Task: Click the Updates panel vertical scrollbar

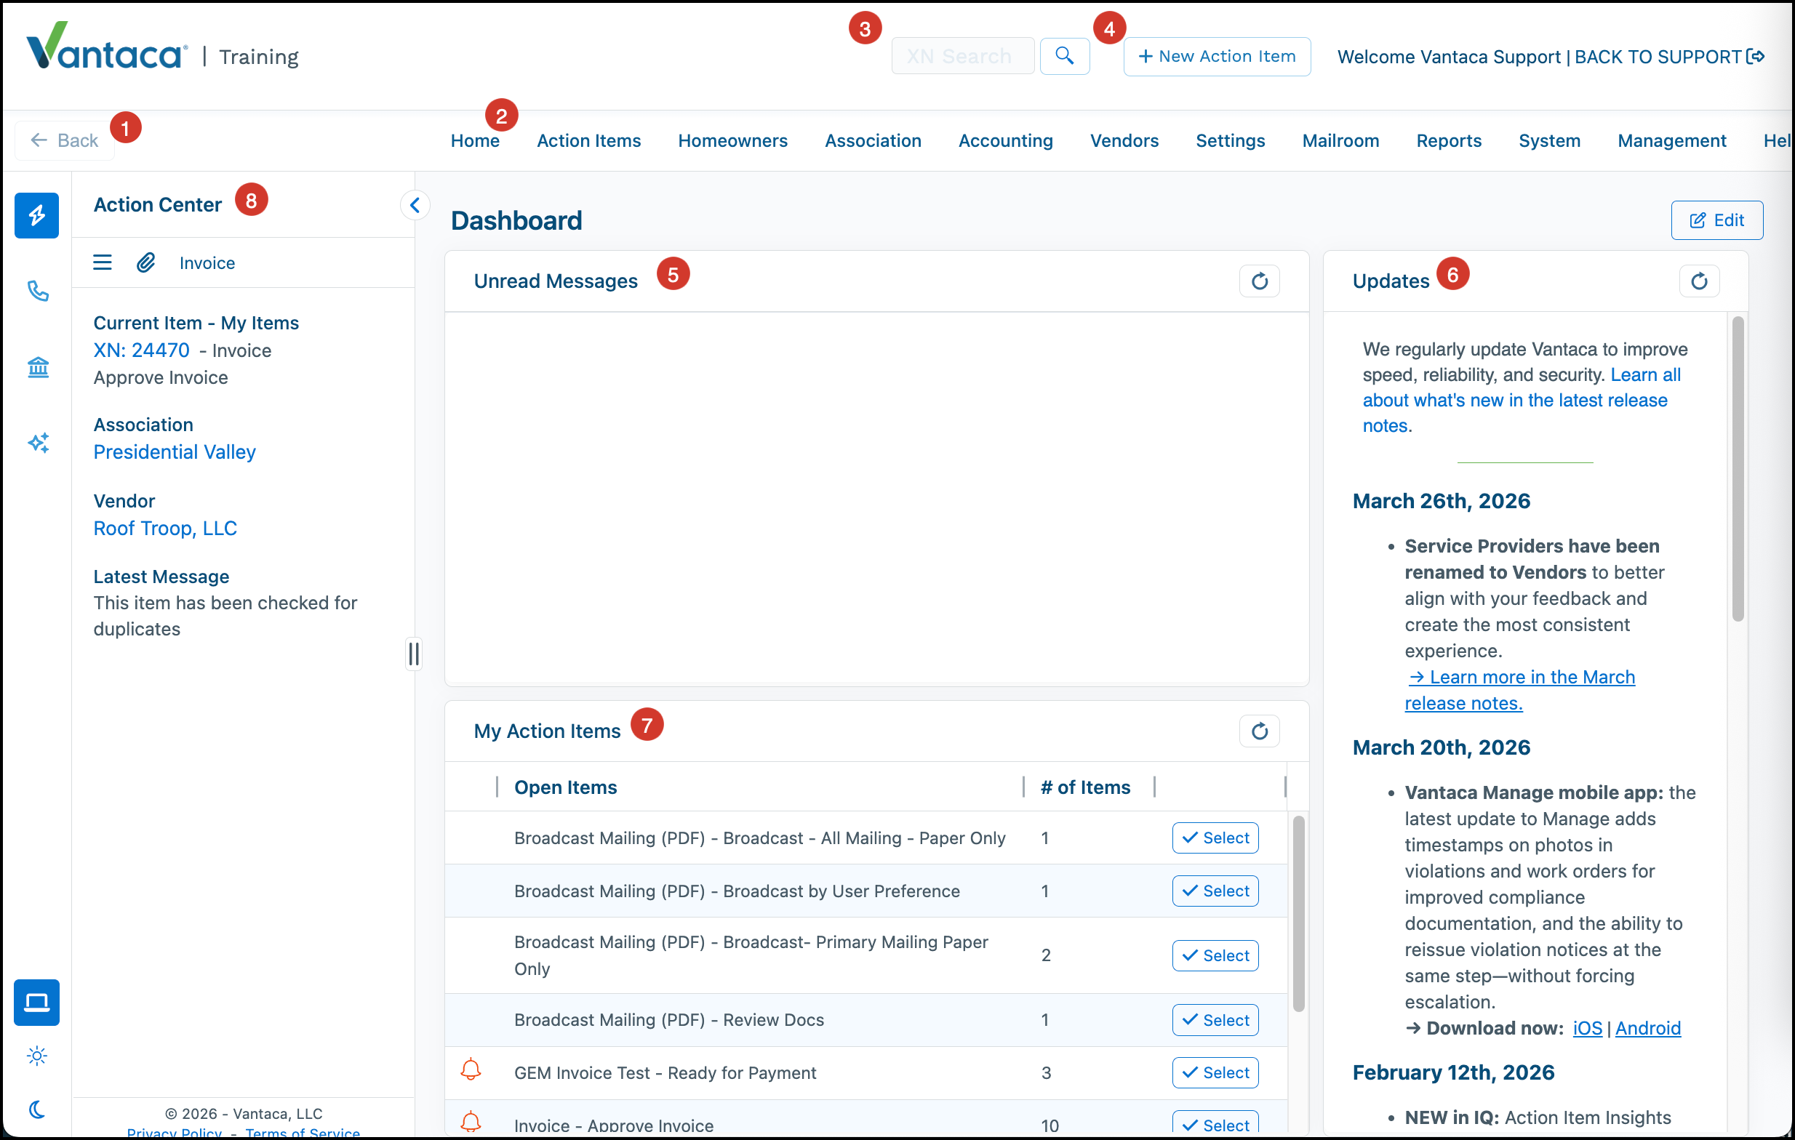Action: (1738, 470)
